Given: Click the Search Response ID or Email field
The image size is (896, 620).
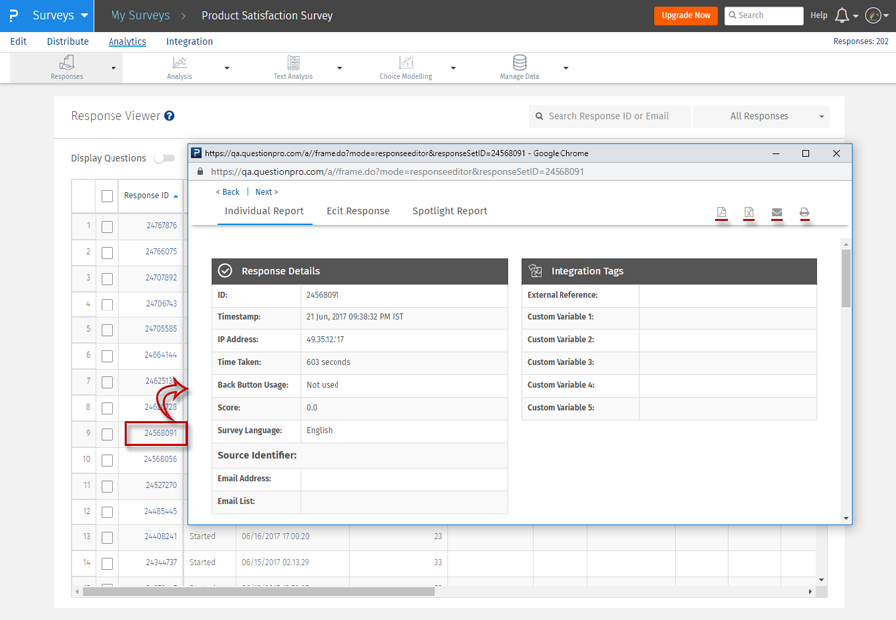Looking at the screenshot, I should point(609,116).
